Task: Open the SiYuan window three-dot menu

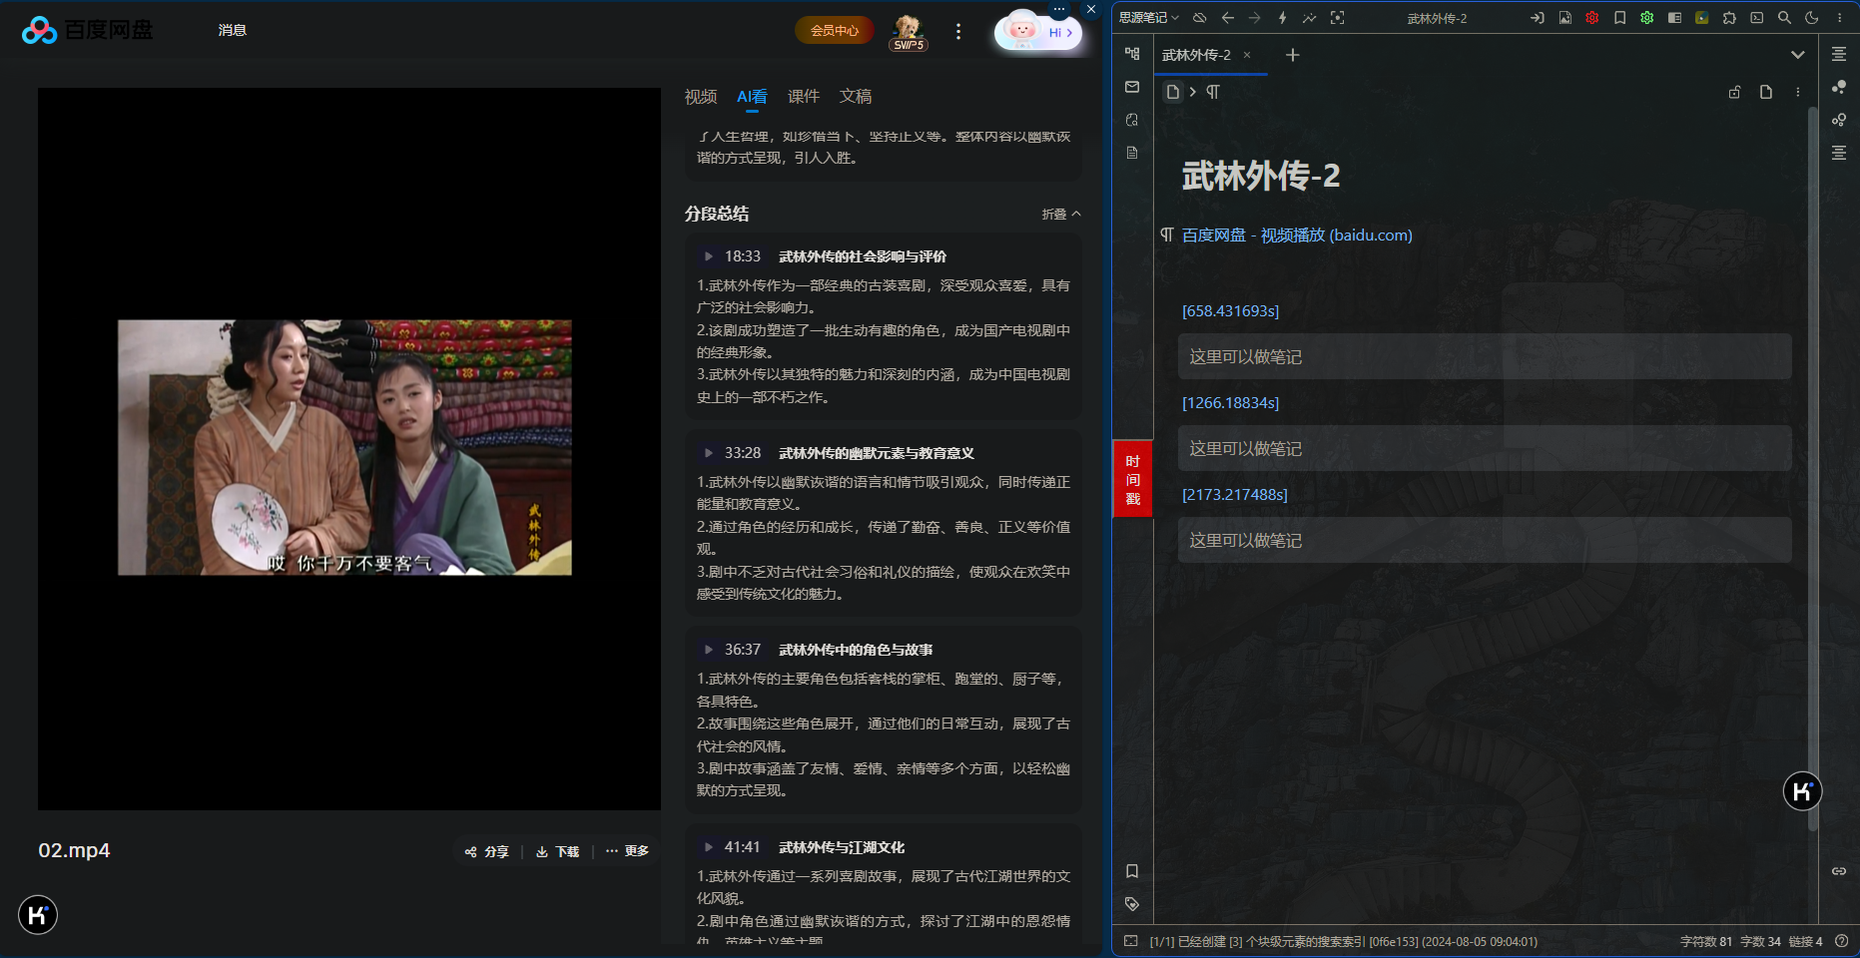Action: click(x=1840, y=18)
